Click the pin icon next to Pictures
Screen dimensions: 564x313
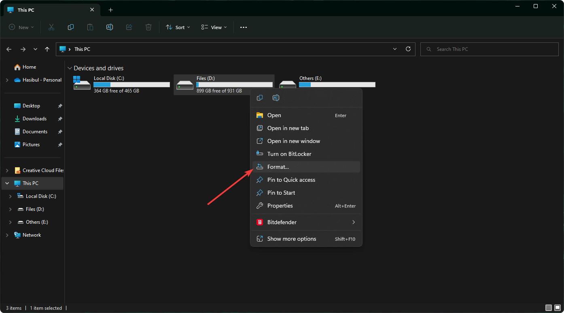click(60, 145)
